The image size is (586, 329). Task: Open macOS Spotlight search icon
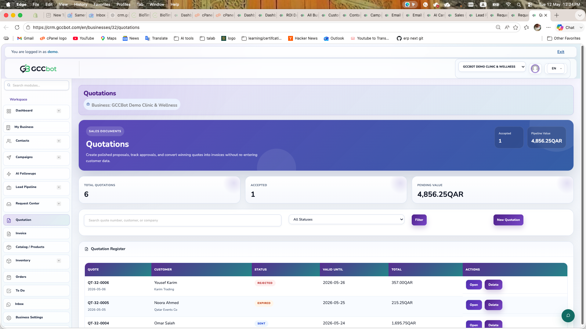pyautogui.click(x=519, y=4)
